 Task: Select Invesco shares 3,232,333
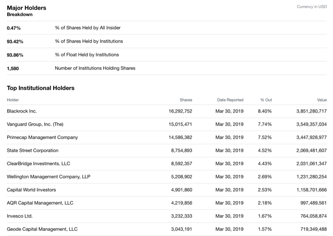[182, 216]
